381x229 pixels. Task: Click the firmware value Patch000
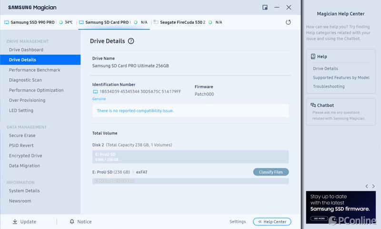tap(204, 94)
